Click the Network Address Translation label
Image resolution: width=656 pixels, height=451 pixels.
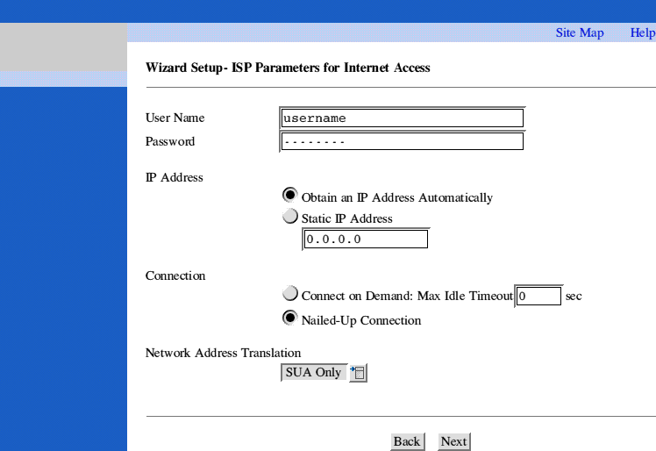click(x=223, y=353)
